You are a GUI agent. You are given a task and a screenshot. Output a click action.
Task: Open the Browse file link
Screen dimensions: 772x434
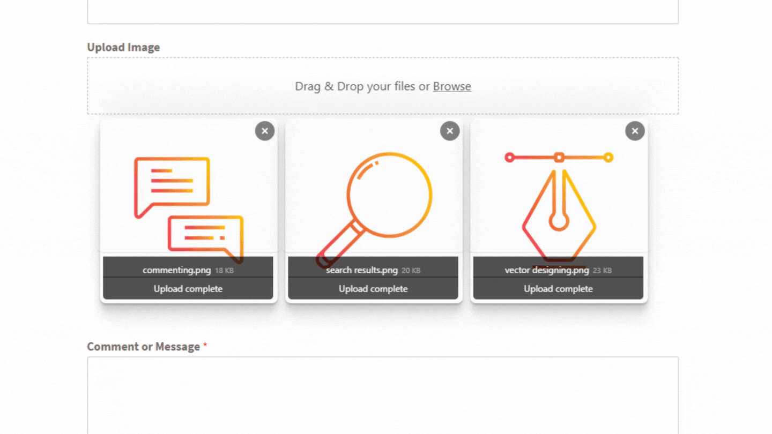coord(452,86)
